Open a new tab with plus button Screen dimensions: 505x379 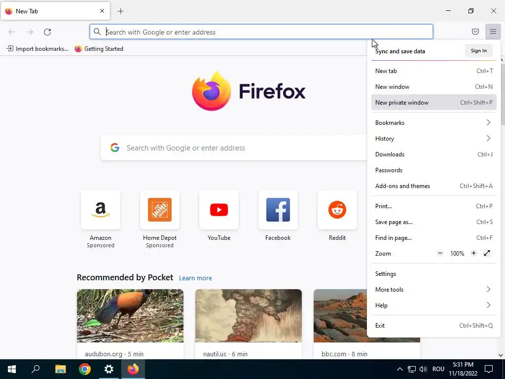click(x=120, y=11)
